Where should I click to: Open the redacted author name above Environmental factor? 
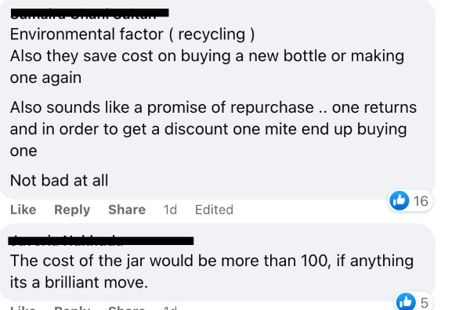89,13
